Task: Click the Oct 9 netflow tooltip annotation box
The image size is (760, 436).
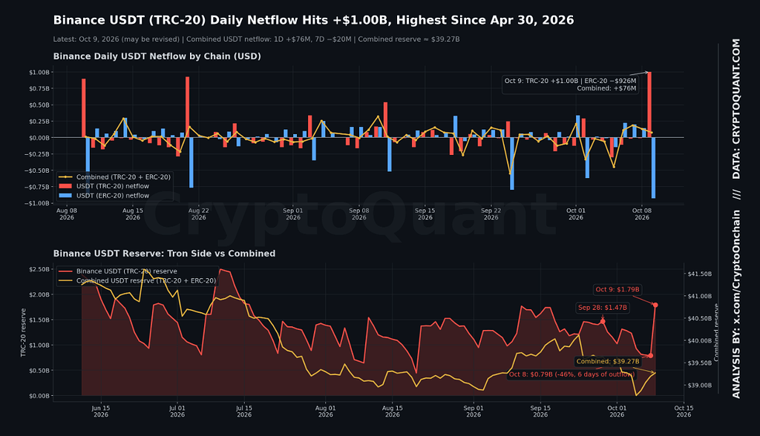Action: point(571,85)
